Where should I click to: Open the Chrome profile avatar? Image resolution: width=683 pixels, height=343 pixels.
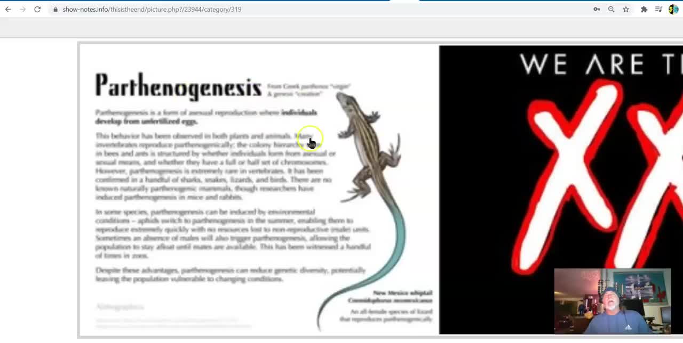click(x=673, y=9)
